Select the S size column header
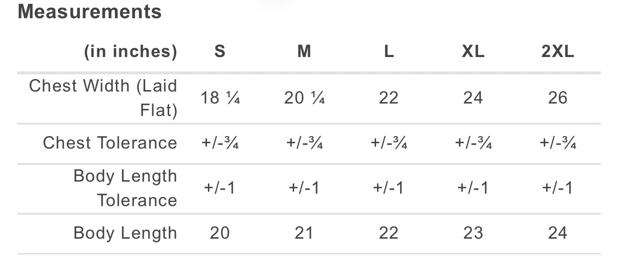The image size is (618, 266). click(x=220, y=51)
